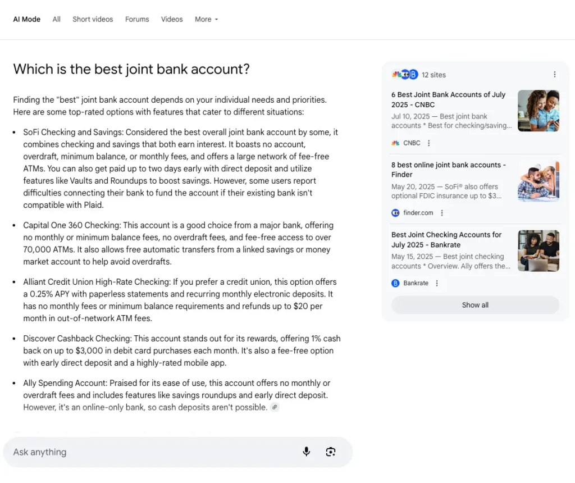
Task: Click the Ask anything input field
Action: (x=154, y=452)
